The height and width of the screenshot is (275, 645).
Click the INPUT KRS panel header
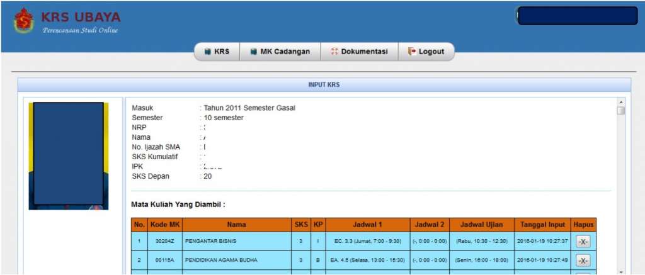click(324, 84)
